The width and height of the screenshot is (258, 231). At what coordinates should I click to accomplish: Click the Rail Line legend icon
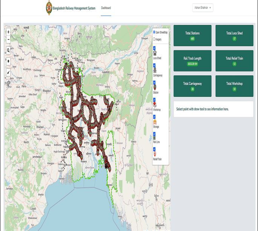coord(154,138)
